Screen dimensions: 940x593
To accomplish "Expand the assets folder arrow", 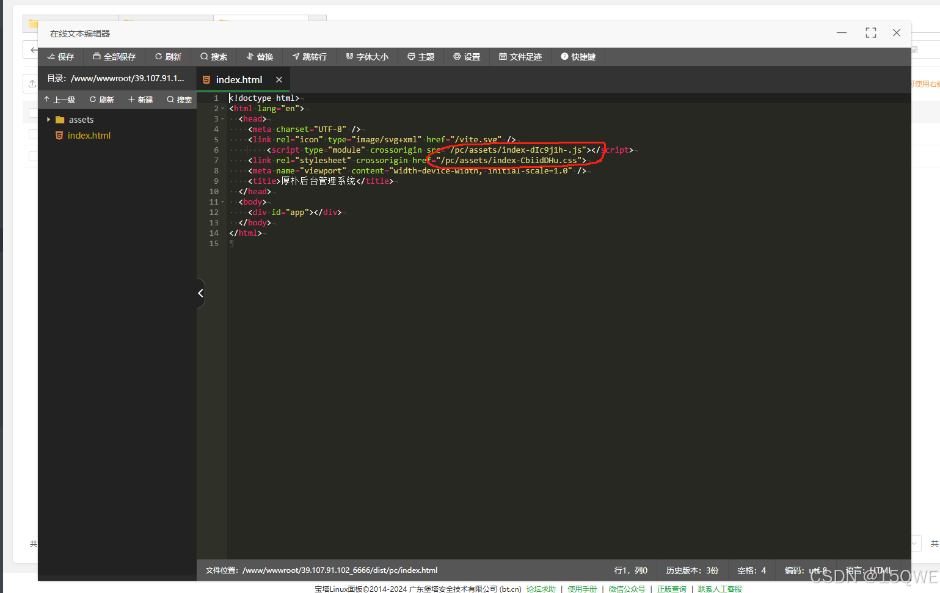I will tap(48, 120).
